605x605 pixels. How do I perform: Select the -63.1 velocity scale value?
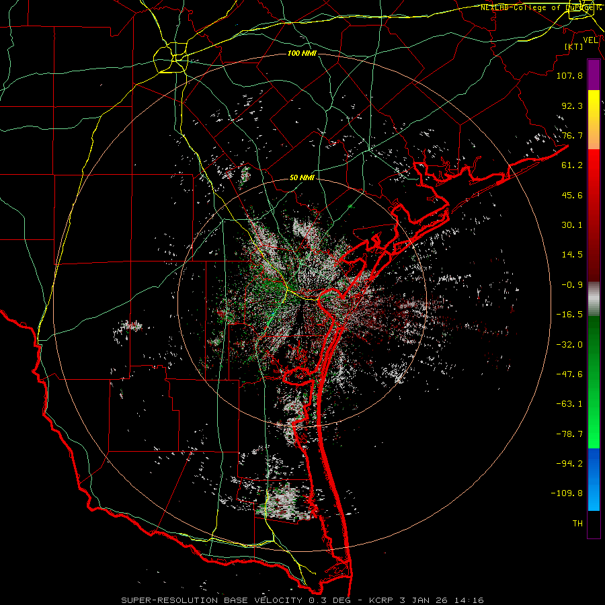569,404
